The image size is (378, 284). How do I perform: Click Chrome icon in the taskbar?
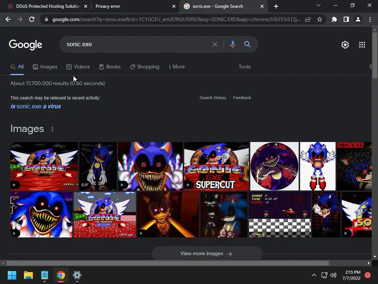click(x=61, y=275)
